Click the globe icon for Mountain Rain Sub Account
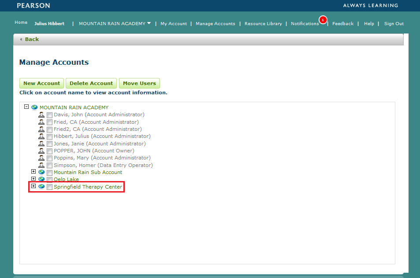Image resolution: width=420 pixels, height=278 pixels. point(41,172)
